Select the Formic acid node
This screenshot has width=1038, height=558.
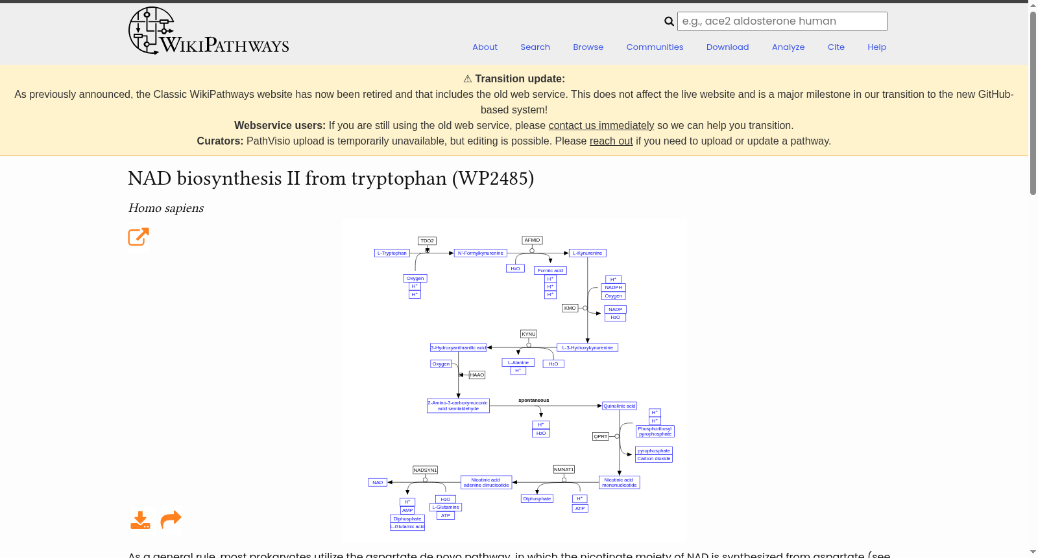click(x=550, y=271)
